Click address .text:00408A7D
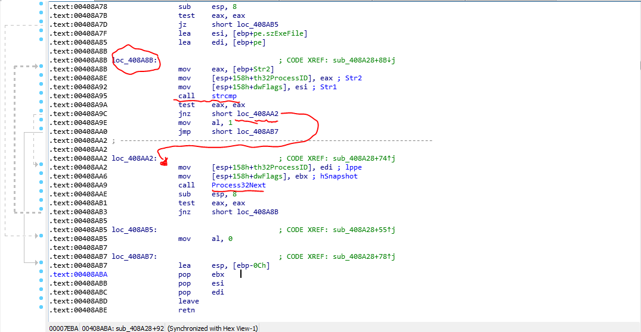The image size is (641, 332). point(78,24)
